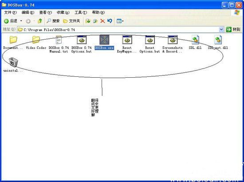Select Reset Options.bat icon
The image size is (244, 182).
coord(150,40)
